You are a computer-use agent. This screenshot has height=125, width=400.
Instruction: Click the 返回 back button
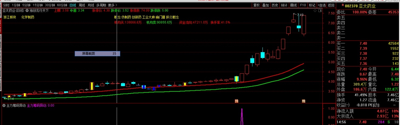331,5
